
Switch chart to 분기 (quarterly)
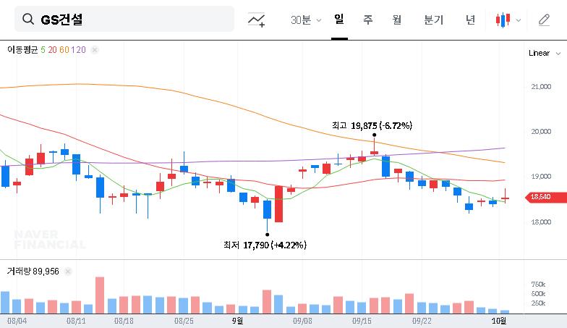(x=433, y=20)
